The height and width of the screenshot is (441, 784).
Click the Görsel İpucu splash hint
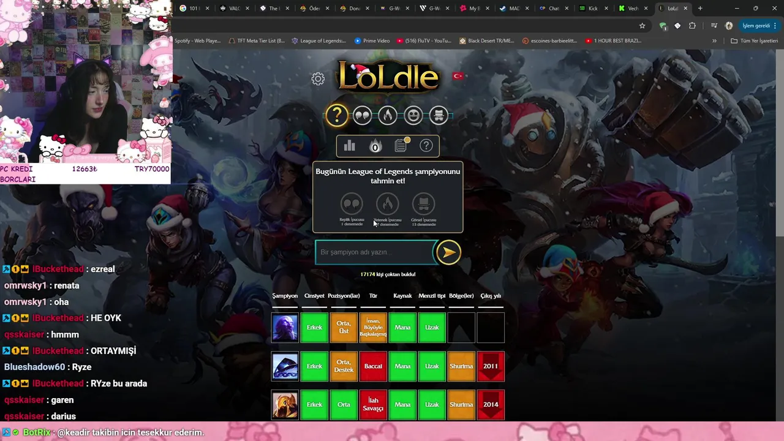pos(423,209)
